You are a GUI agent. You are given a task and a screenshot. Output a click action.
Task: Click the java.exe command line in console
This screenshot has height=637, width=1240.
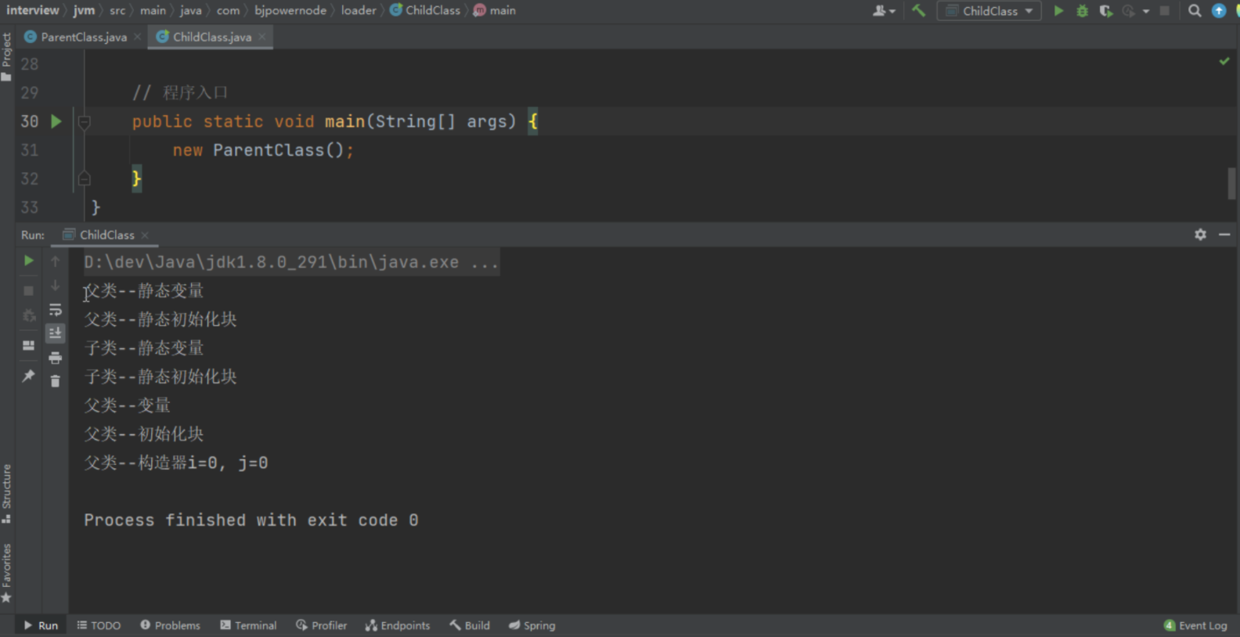[x=291, y=262]
